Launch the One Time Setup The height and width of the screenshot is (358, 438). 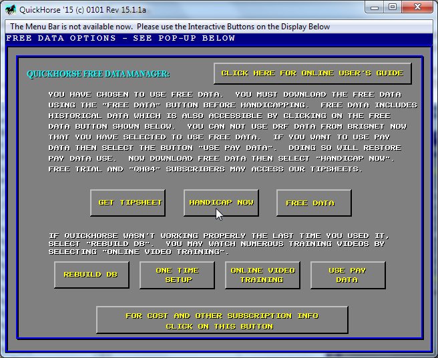click(x=177, y=275)
